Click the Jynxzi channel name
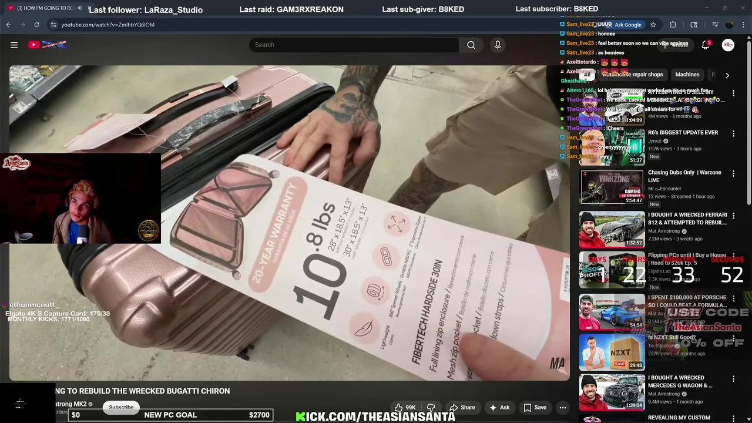This screenshot has height=423, width=752. tap(654, 141)
